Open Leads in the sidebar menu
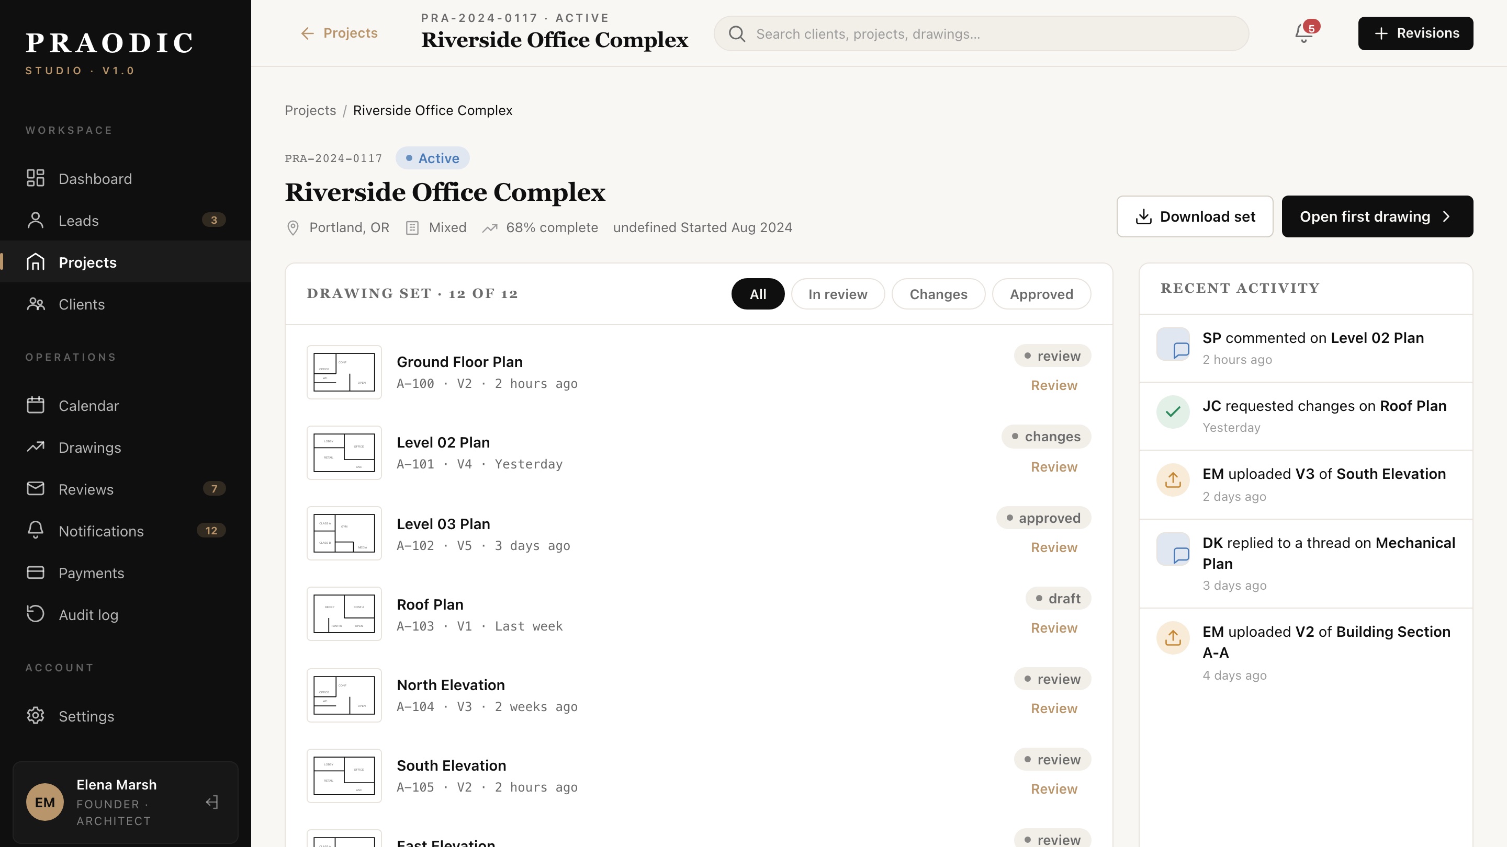 (x=125, y=220)
